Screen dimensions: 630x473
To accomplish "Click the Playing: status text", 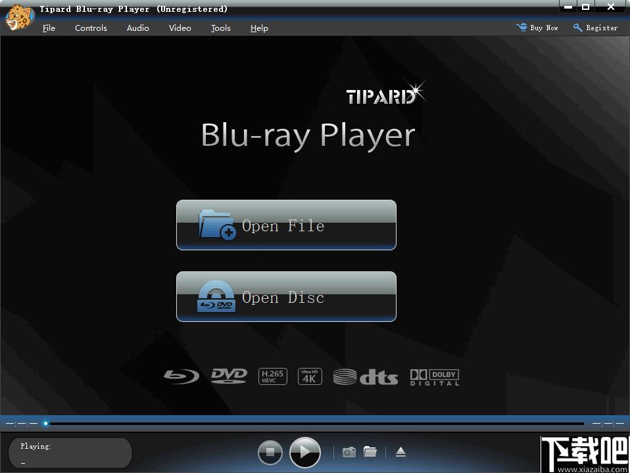I will (x=36, y=446).
